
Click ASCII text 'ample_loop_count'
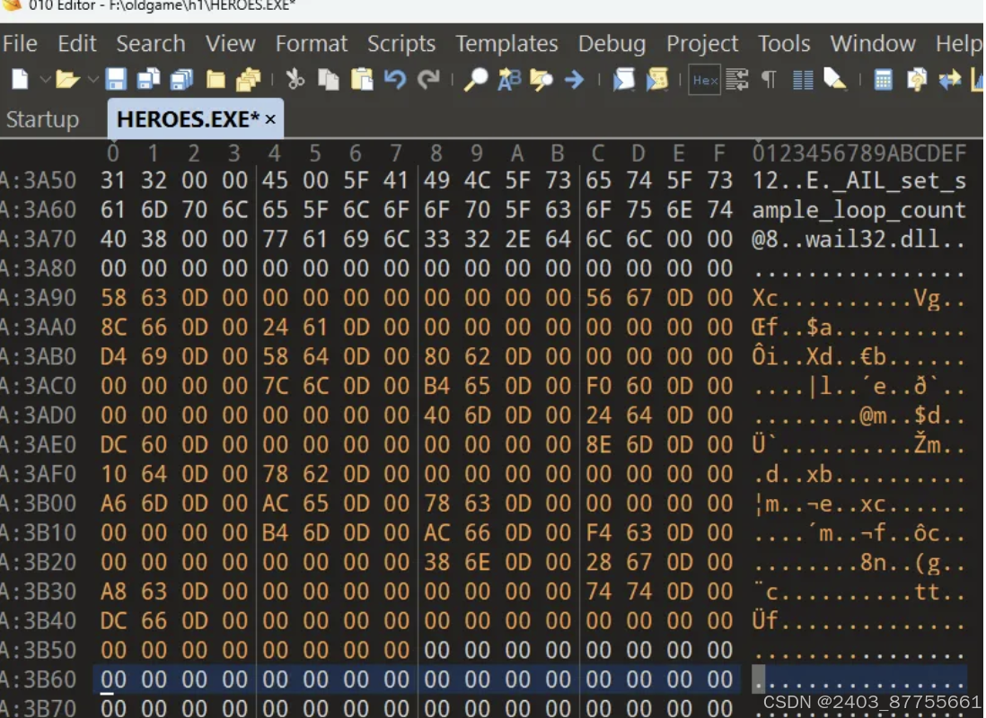(859, 210)
